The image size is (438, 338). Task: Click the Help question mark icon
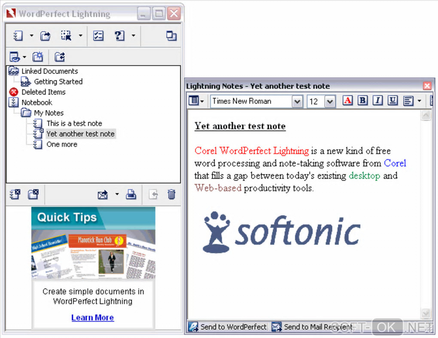coord(119,36)
